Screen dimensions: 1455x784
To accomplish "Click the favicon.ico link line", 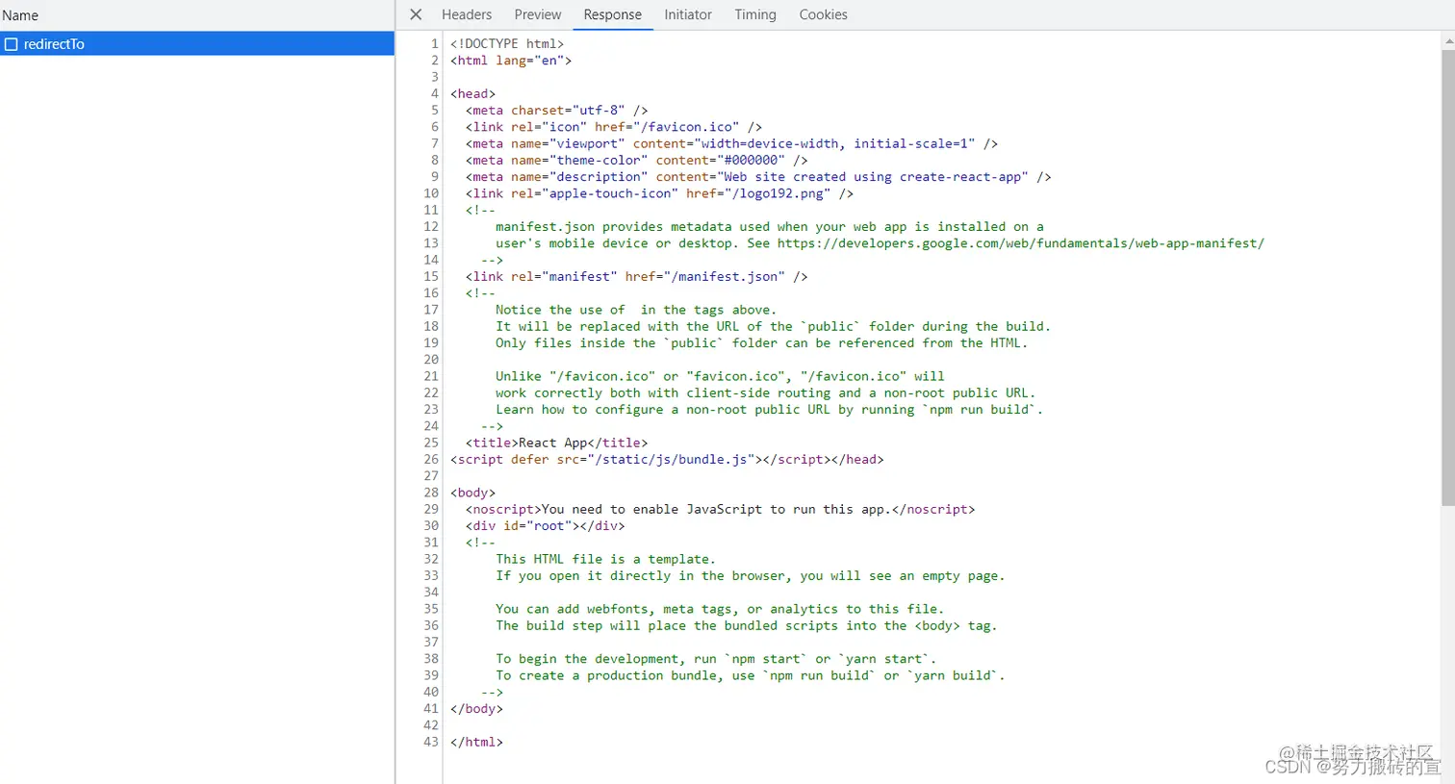I will pos(614,126).
